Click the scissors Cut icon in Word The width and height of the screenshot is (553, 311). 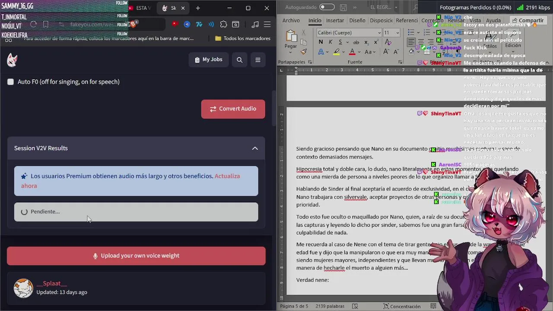click(304, 33)
